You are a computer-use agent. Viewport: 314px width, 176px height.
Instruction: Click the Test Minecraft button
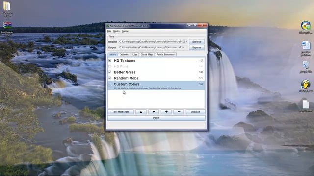[x=121, y=112]
